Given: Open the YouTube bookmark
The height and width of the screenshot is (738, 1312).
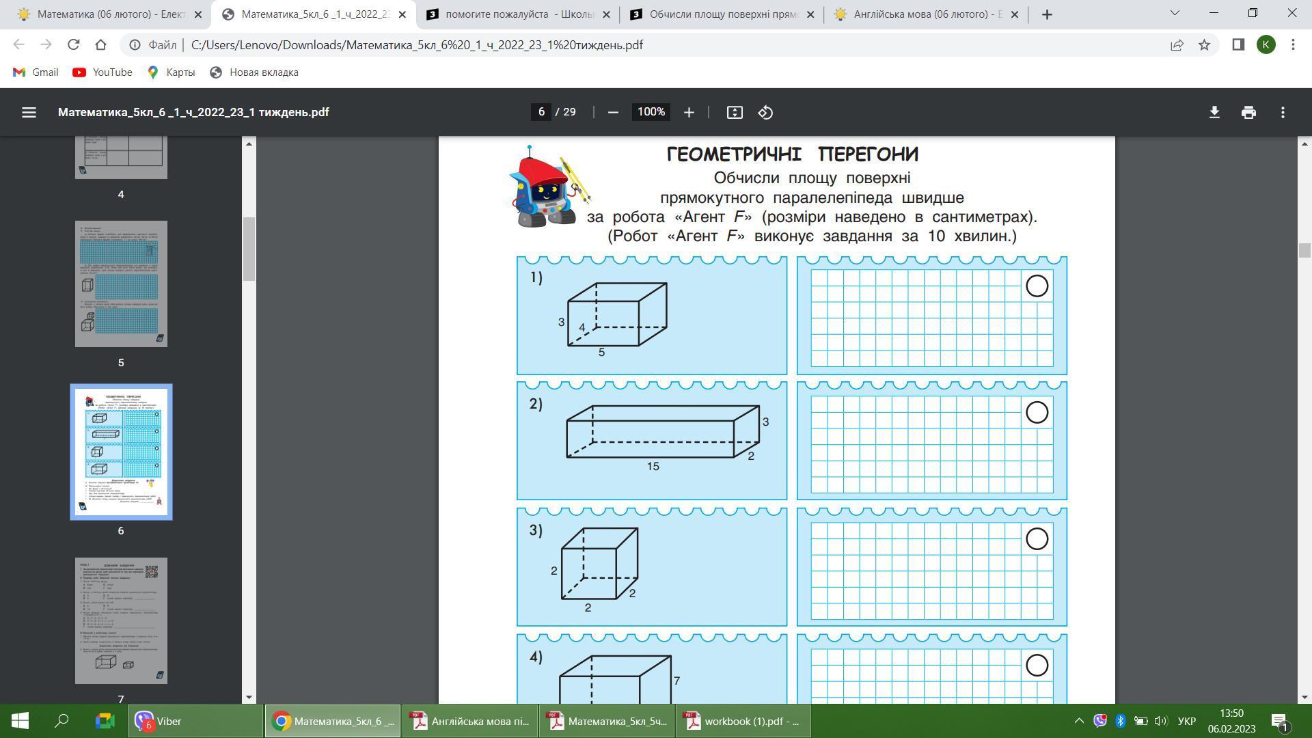Looking at the screenshot, I should click(102, 72).
